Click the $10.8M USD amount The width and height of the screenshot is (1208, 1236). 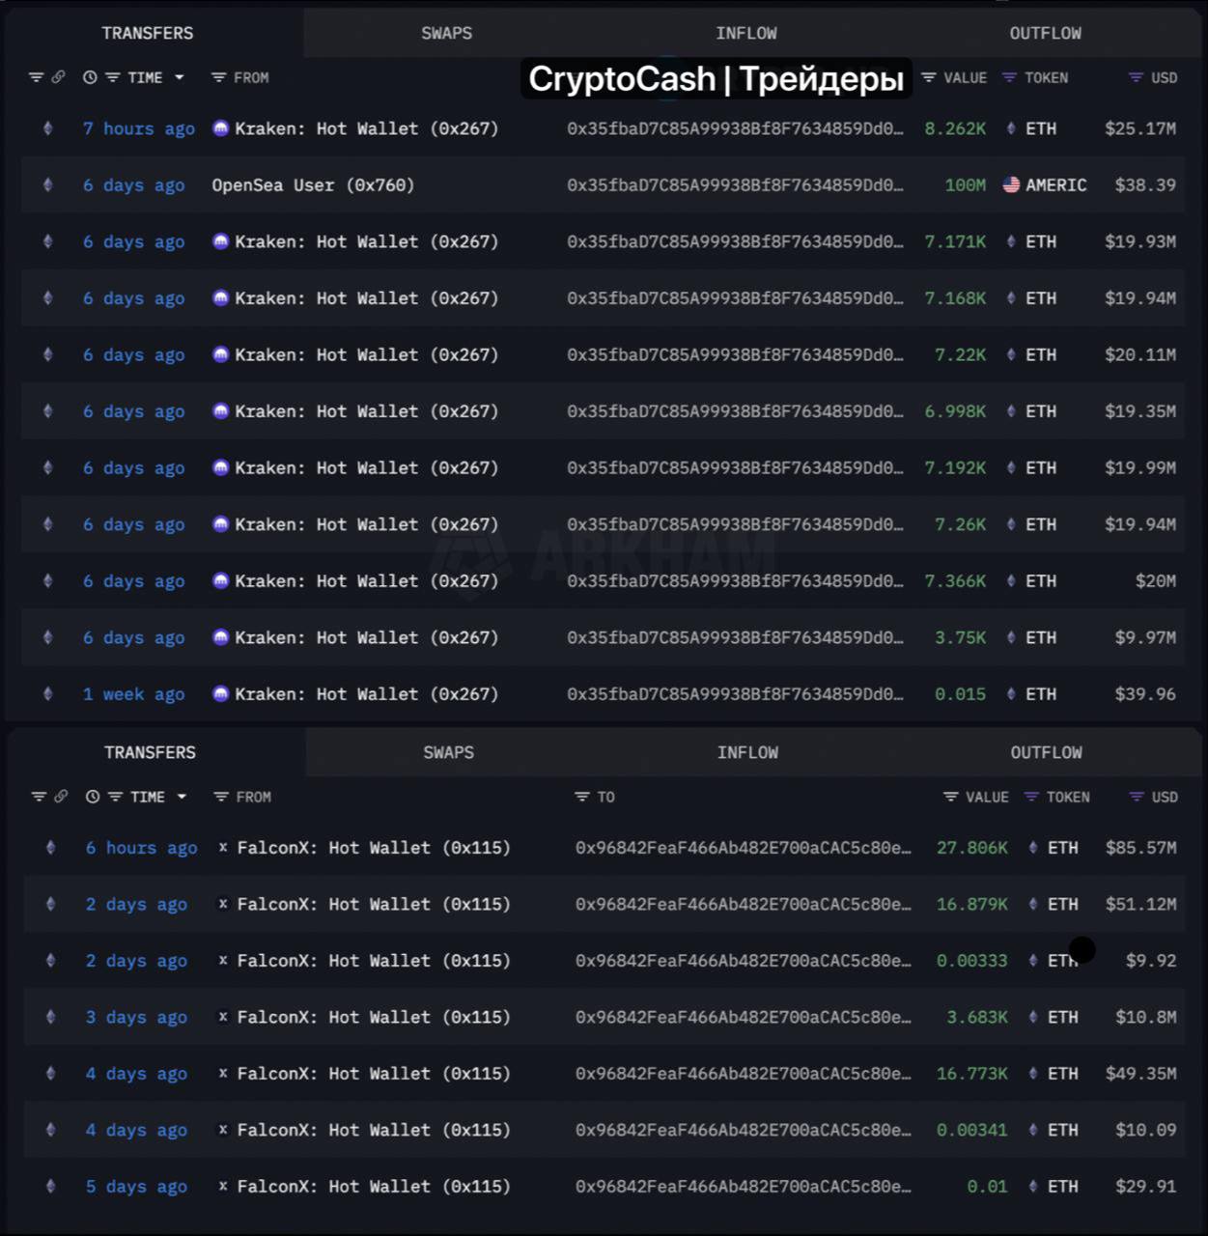(x=1146, y=1018)
